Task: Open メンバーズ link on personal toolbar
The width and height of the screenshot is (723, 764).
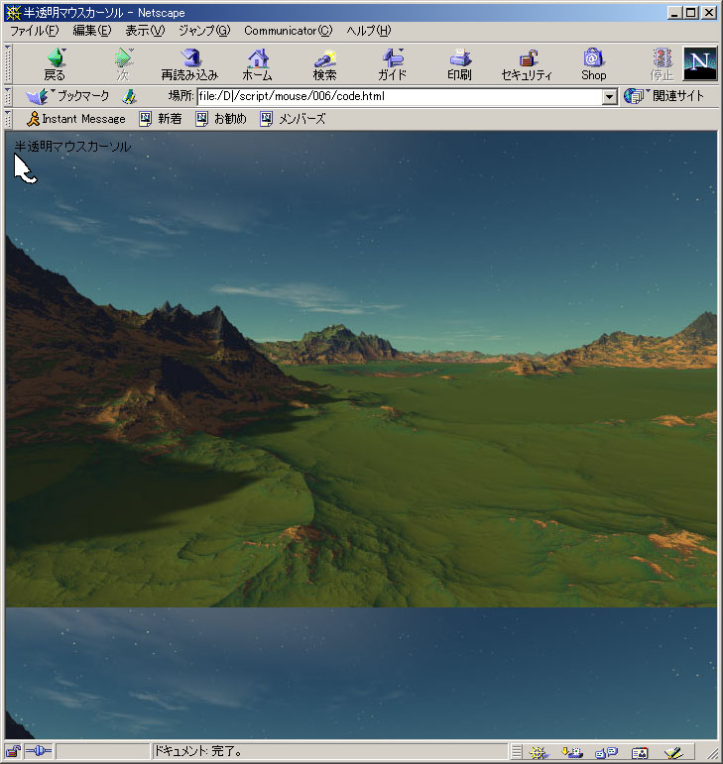Action: 293,119
